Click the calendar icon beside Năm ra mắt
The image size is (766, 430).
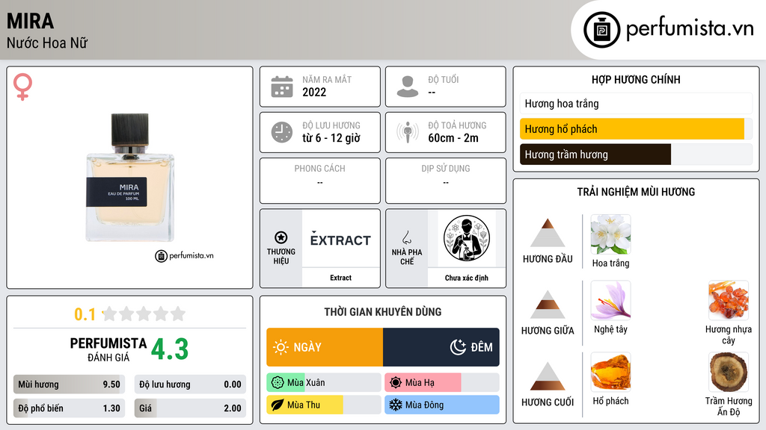[282, 87]
